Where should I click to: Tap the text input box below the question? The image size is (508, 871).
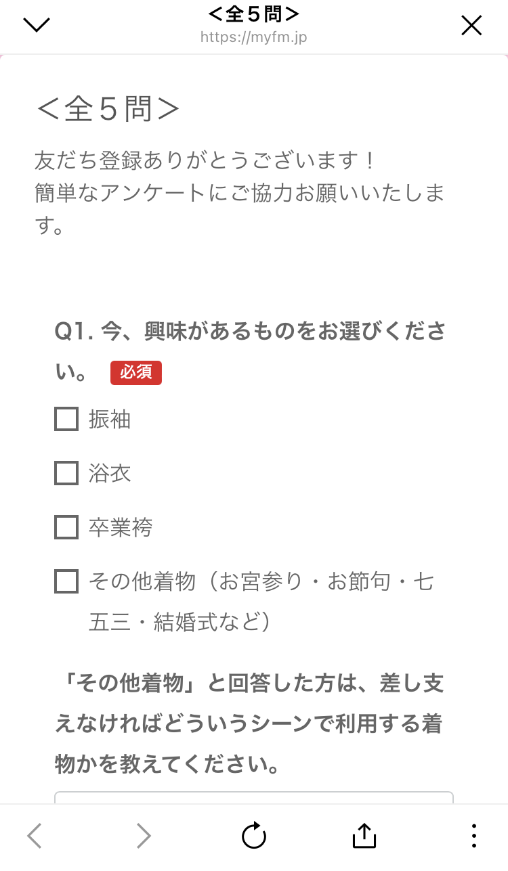coord(253,799)
